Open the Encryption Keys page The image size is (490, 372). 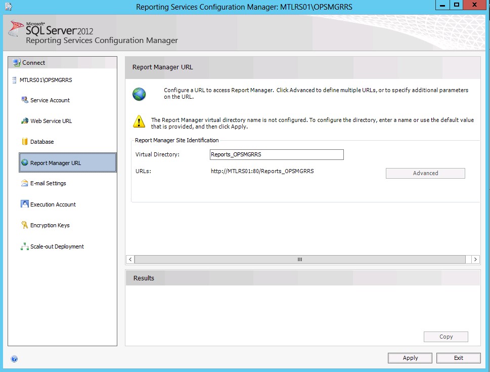[50, 225]
